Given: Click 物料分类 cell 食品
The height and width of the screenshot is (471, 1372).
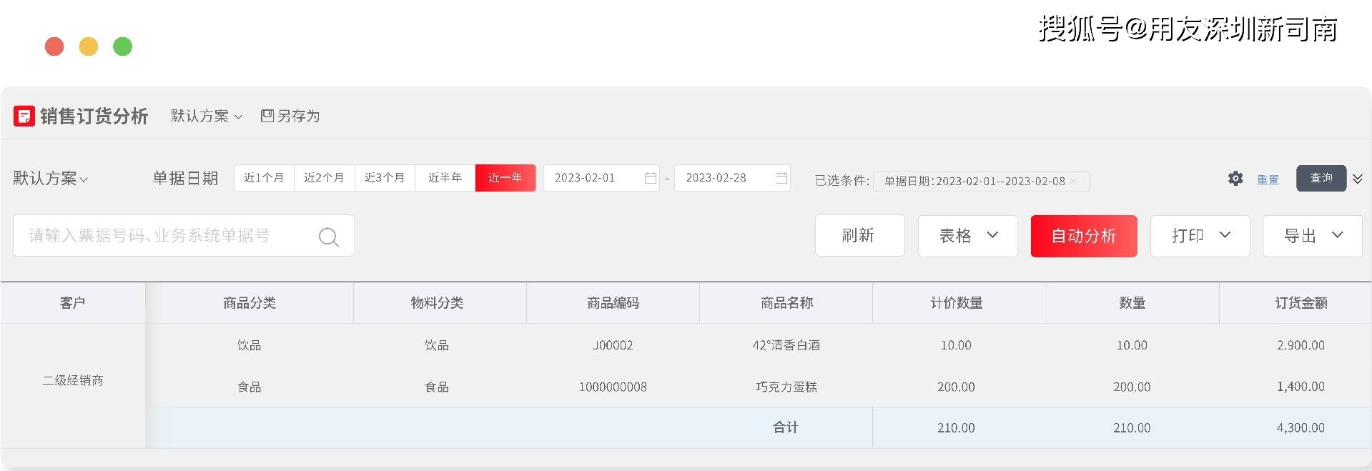Looking at the screenshot, I should 437,387.
